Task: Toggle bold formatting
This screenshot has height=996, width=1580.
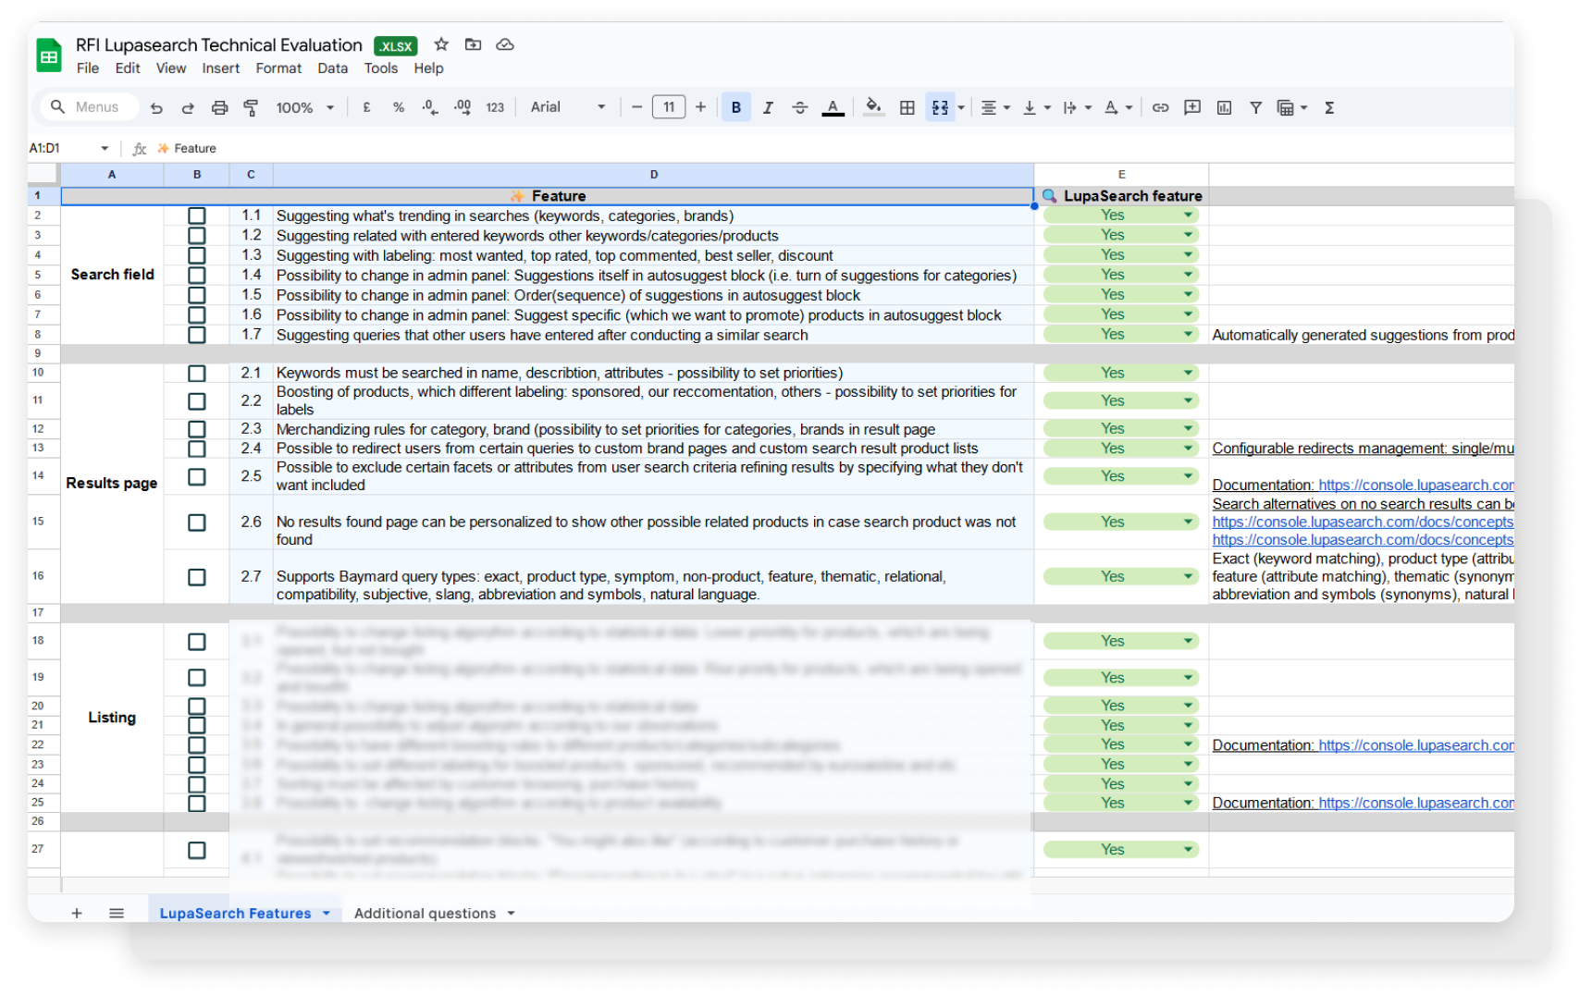Action: coord(736,107)
